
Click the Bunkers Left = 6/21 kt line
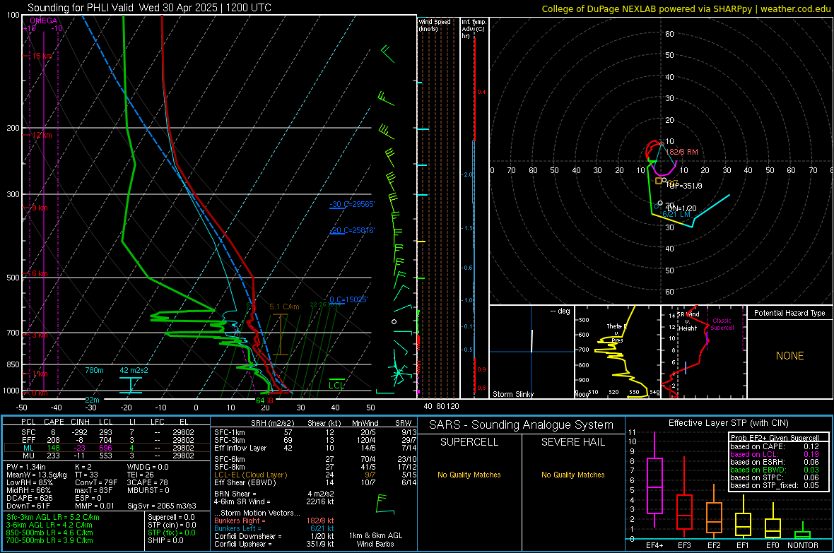click(274, 528)
